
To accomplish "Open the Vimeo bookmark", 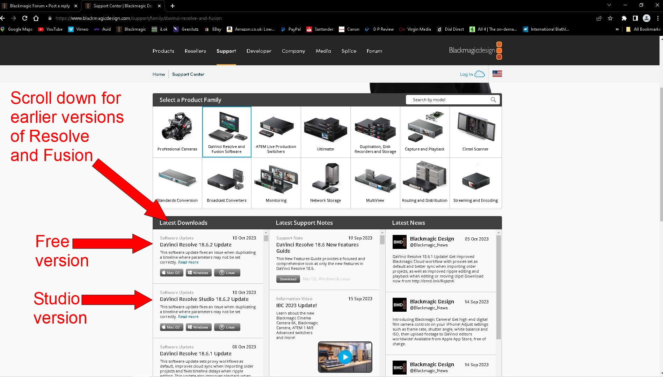I will [78, 29].
